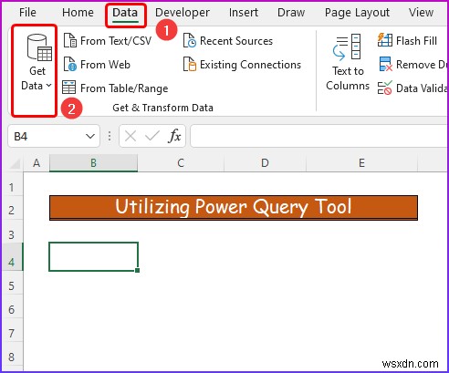This screenshot has width=449, height=373.
Task: Expand the Name Box dropdown arrow
Action: point(90,136)
